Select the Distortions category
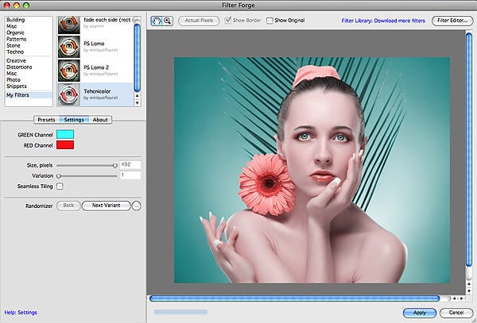 pos(19,67)
